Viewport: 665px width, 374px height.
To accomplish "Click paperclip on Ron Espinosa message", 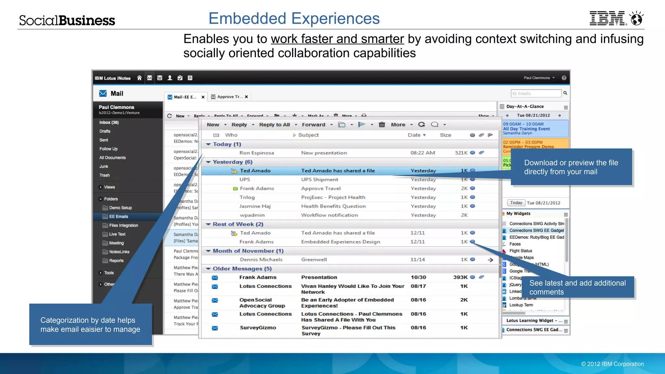I will click(x=482, y=153).
